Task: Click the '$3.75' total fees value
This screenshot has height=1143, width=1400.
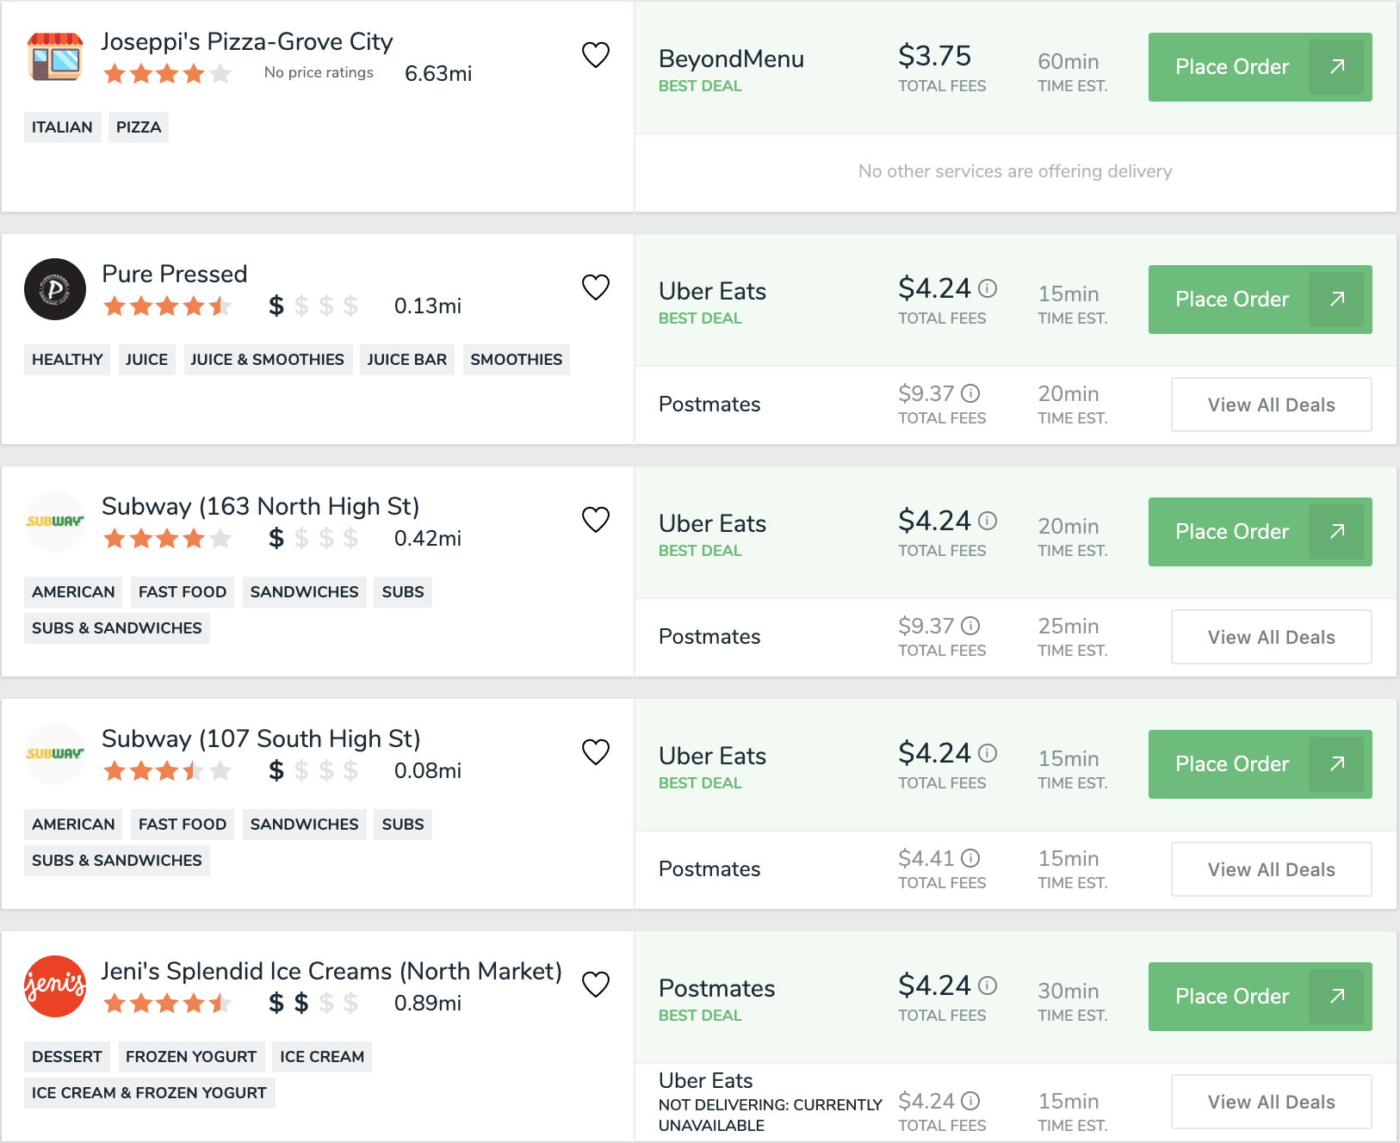Action: click(934, 56)
